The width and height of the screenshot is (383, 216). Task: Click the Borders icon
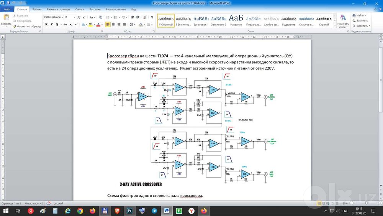pos(148,25)
